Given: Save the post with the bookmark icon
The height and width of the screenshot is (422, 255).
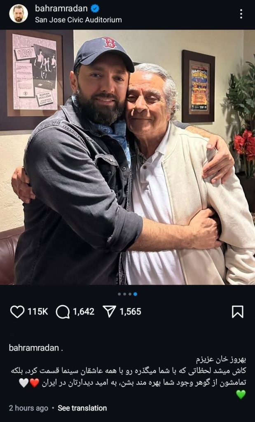Looking at the screenshot, I should pyautogui.click(x=237, y=312).
